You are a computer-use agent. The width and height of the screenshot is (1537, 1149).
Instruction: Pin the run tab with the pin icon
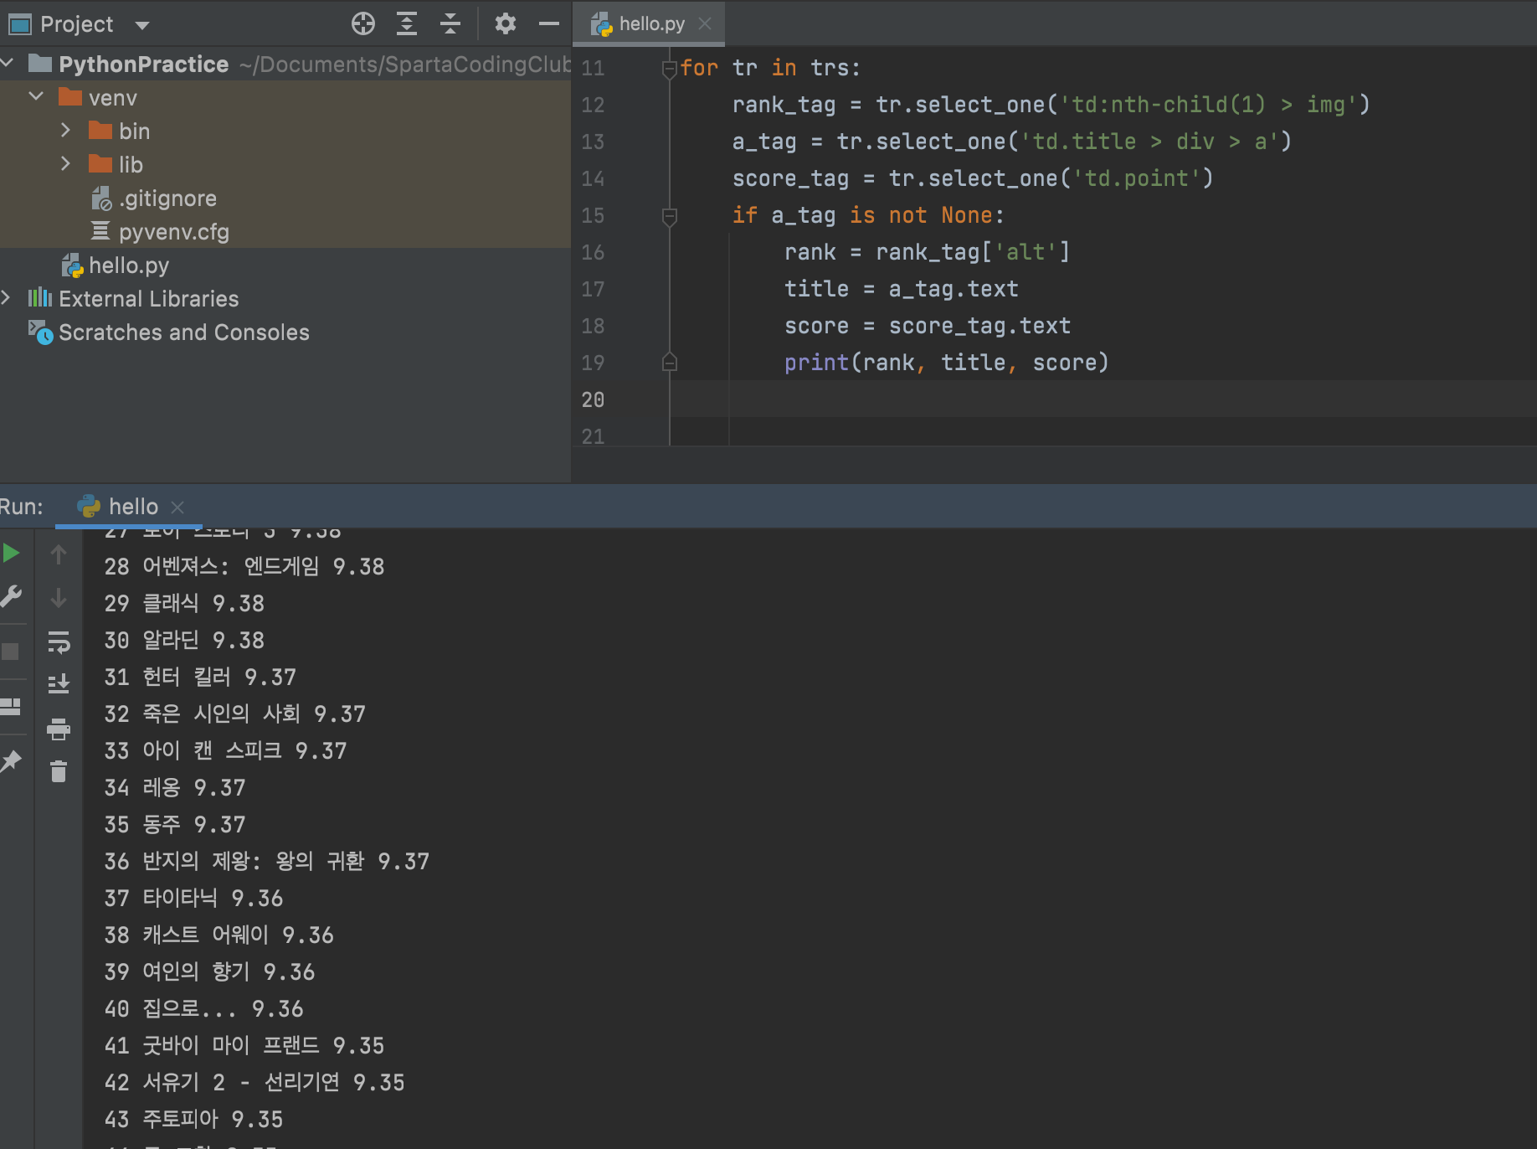click(x=11, y=761)
